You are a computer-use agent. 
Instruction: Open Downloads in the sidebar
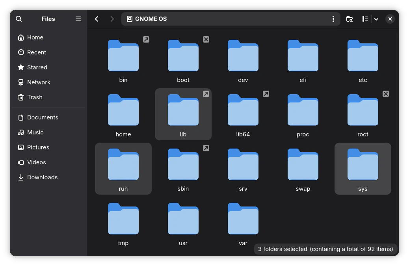(49, 177)
